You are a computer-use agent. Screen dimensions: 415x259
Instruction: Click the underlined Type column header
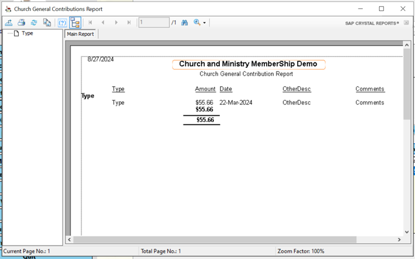118,89
